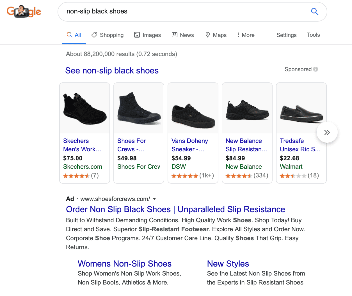Click the $75.00 price
The width and height of the screenshot is (352, 296).
pyautogui.click(x=73, y=158)
